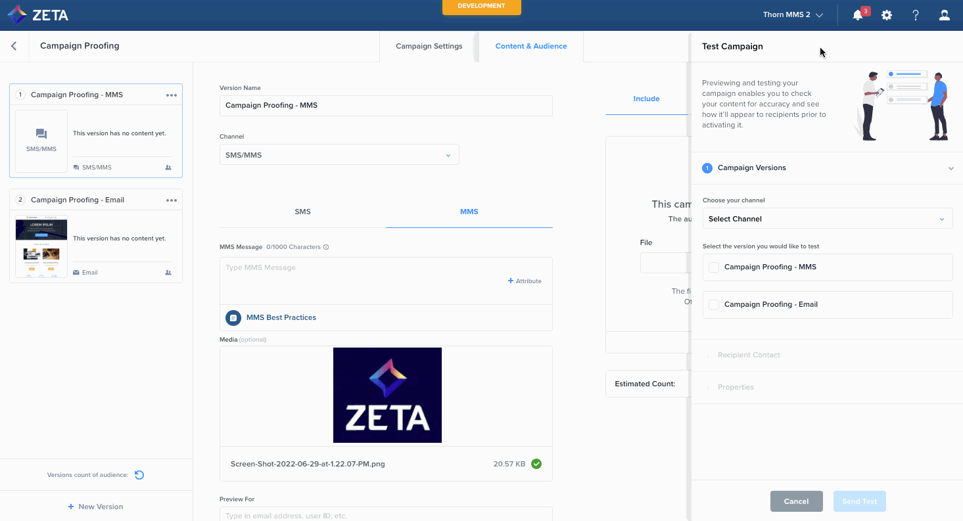
Task: Select the Campaign Proofing - MMS version card title
Action: (x=77, y=95)
